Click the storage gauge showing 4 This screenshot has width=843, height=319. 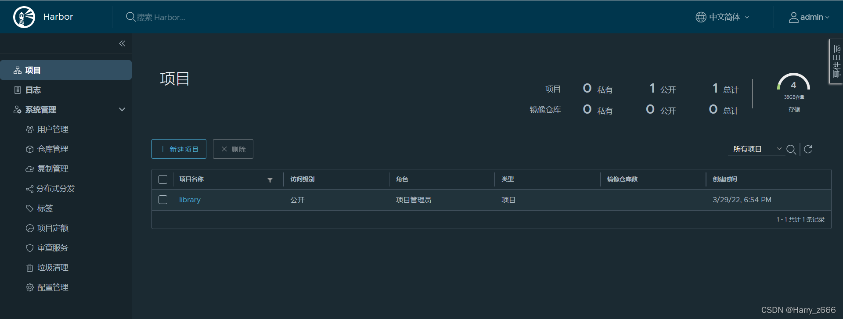(793, 82)
